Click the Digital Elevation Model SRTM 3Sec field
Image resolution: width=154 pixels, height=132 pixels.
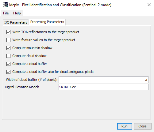[103, 87]
